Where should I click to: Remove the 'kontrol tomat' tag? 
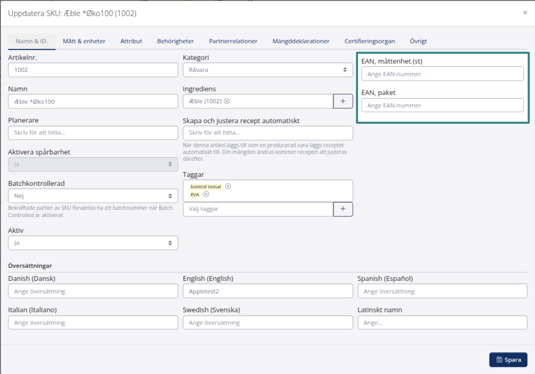pyautogui.click(x=228, y=186)
